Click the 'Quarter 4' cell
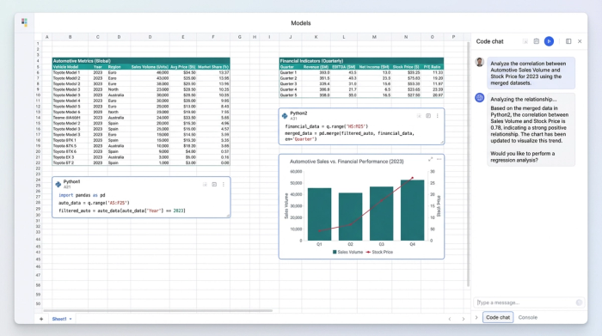The width and height of the screenshot is (602, 336). tap(288, 89)
